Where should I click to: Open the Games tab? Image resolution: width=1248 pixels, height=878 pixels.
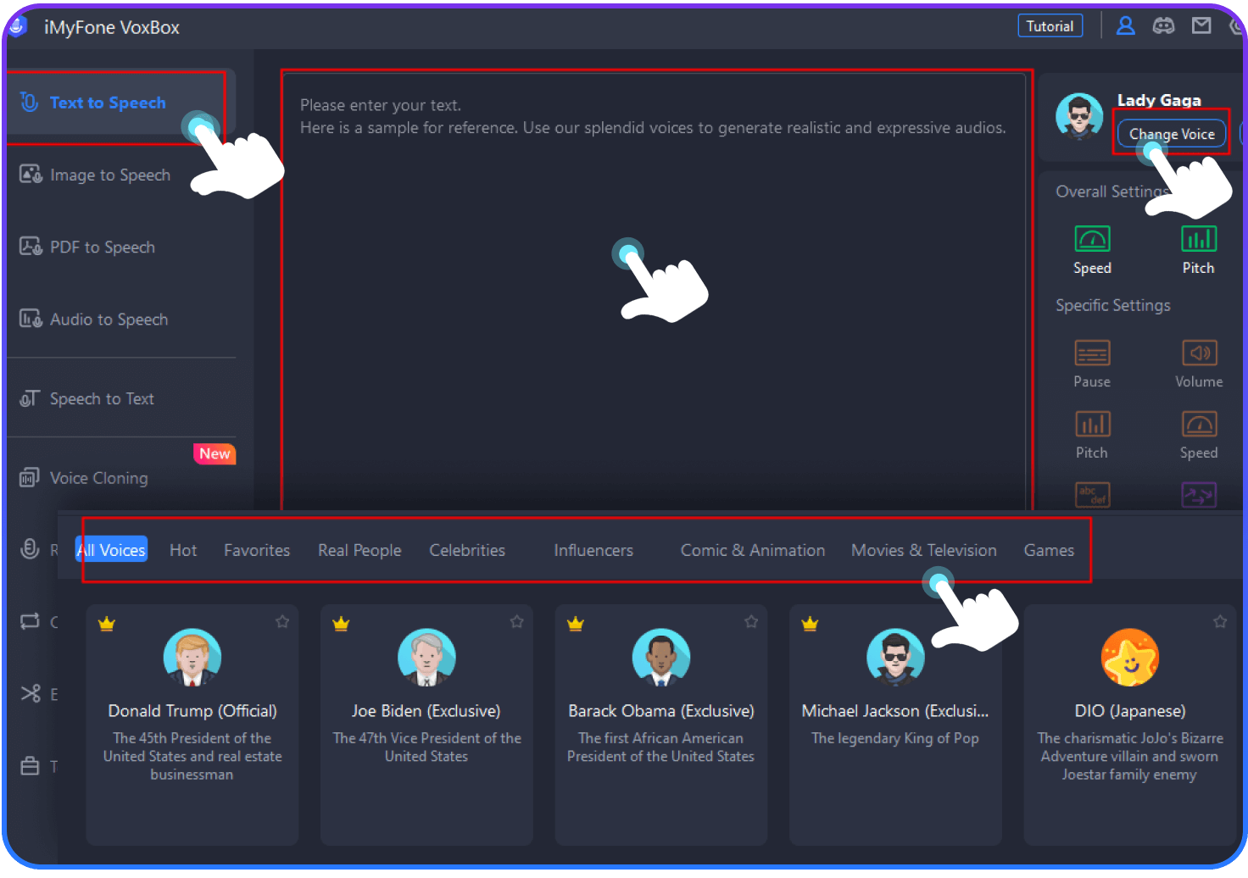1049,550
